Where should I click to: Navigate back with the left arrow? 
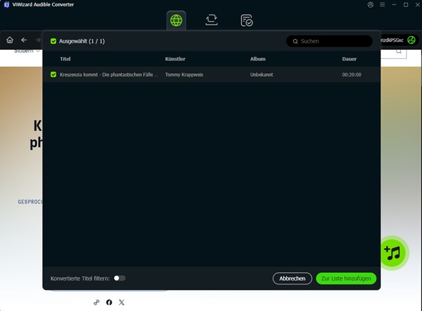point(24,40)
